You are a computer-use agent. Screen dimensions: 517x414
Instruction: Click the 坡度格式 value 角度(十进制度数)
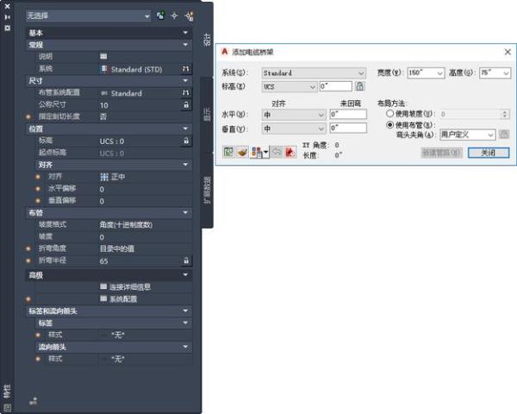pos(126,225)
